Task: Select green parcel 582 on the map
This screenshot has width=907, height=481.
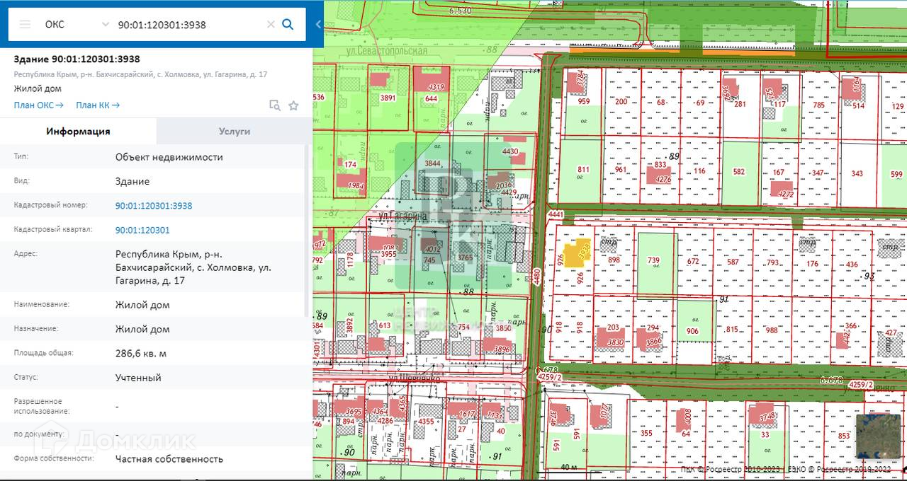Action: pyautogui.click(x=740, y=173)
